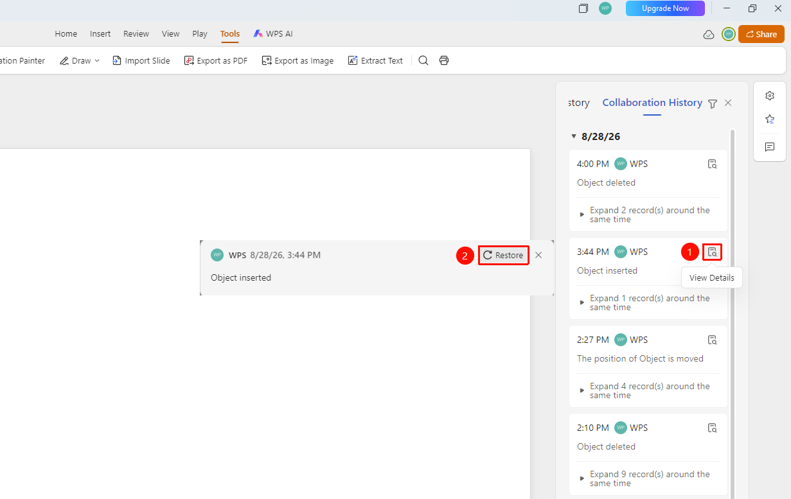
Task: View details of the 2:27 PM record
Action: [712, 340]
